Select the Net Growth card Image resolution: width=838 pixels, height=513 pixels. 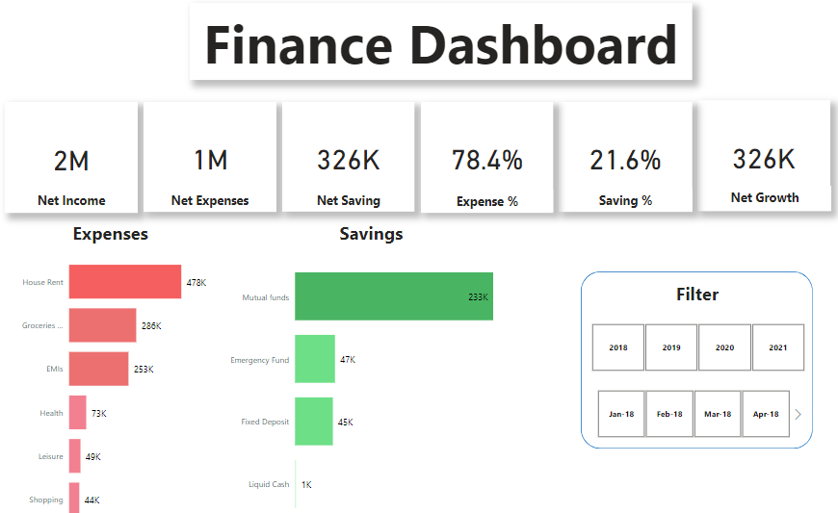click(x=765, y=157)
